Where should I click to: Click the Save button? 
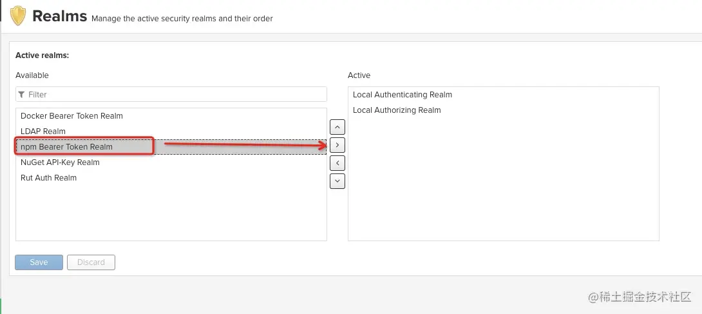pos(39,262)
